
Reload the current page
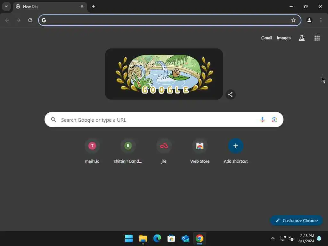tap(30, 20)
